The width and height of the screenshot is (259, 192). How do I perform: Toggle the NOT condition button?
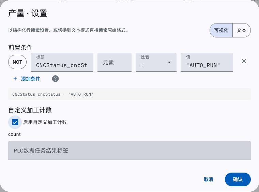point(17,62)
